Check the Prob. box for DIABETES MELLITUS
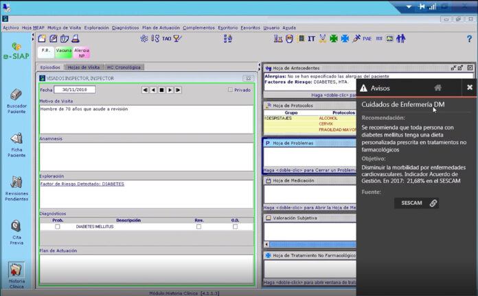 click(x=58, y=226)
